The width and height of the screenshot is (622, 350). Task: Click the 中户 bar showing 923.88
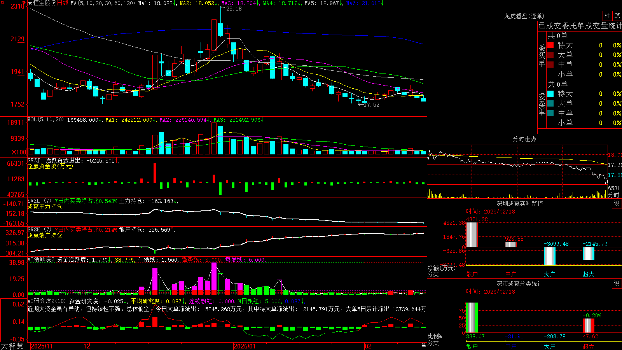tap(511, 244)
